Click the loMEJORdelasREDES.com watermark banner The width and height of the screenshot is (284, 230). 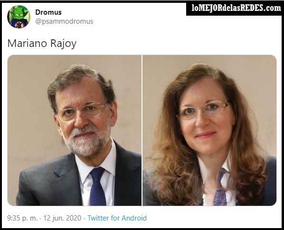[235, 8]
